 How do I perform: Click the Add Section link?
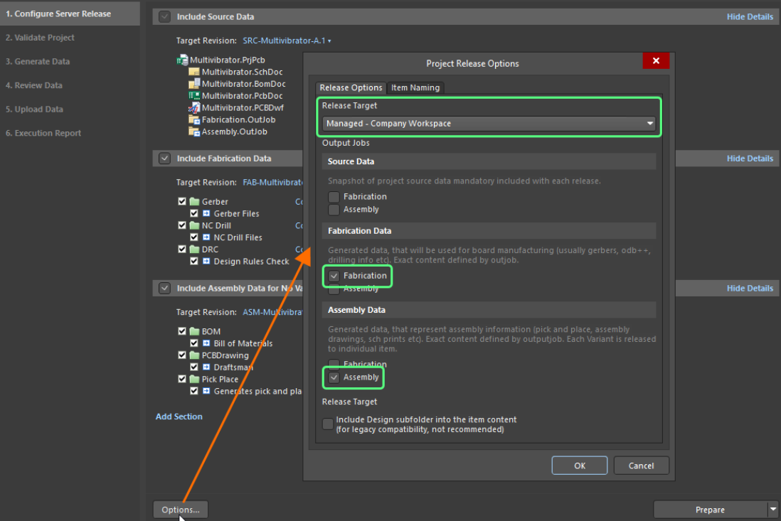(x=179, y=417)
